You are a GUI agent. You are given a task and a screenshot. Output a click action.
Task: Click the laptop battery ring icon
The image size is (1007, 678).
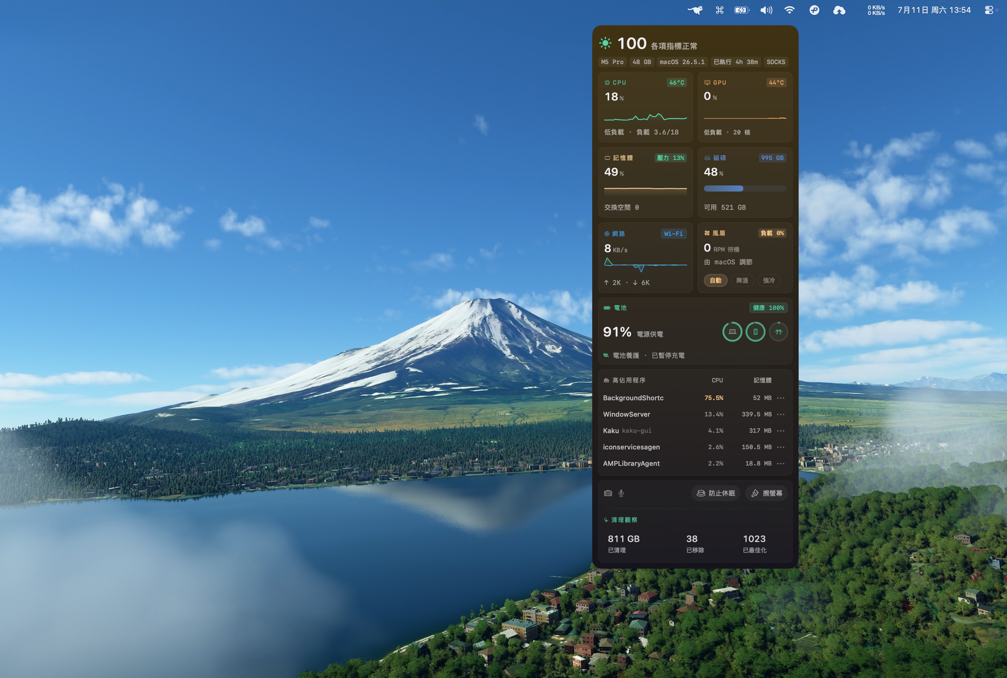pos(732,332)
